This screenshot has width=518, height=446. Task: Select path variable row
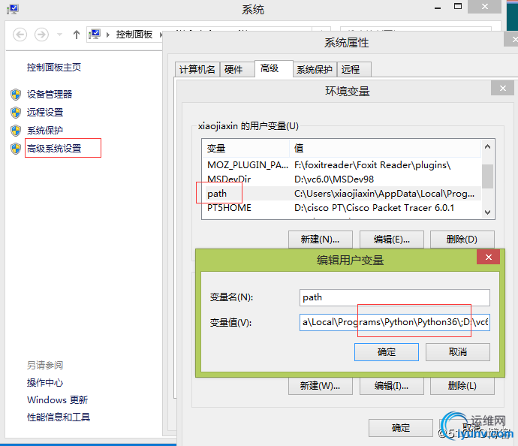(342, 193)
